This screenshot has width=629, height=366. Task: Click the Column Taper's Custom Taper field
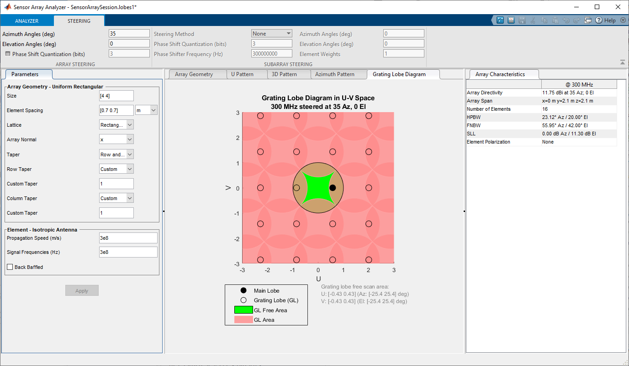coord(116,213)
